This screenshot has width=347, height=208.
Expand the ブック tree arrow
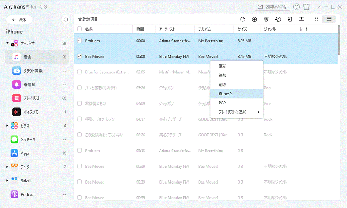point(7,167)
